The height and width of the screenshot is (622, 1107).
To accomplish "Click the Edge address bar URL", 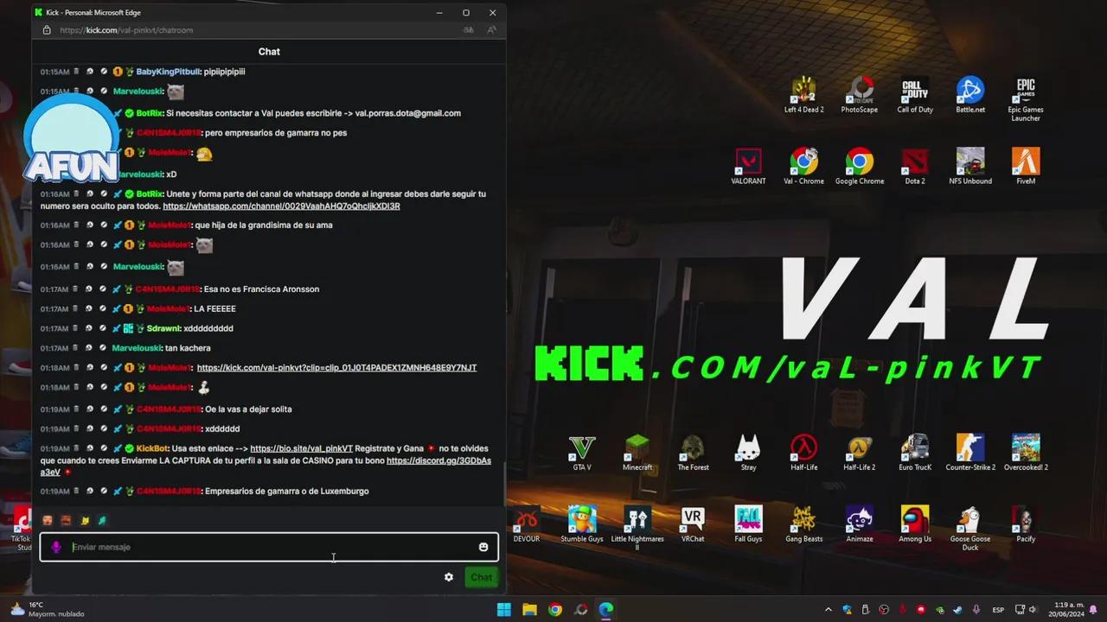I will [126, 30].
